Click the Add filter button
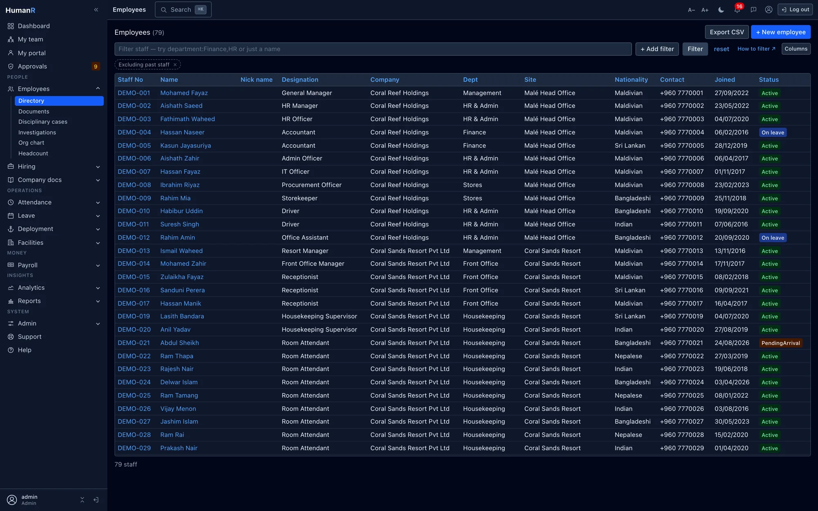 pyautogui.click(x=657, y=49)
